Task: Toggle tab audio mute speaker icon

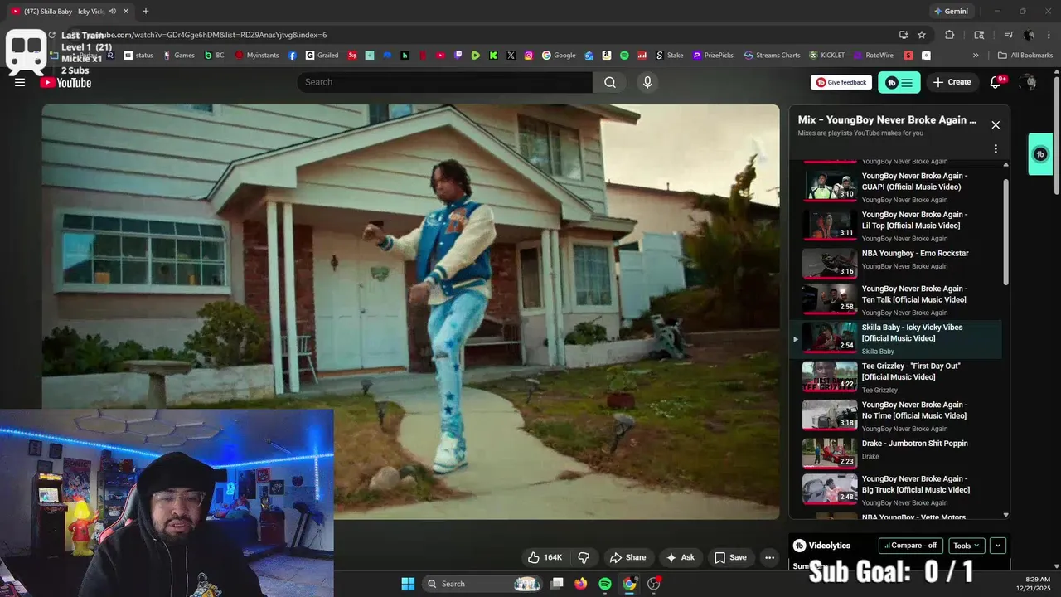Action: 112,12
